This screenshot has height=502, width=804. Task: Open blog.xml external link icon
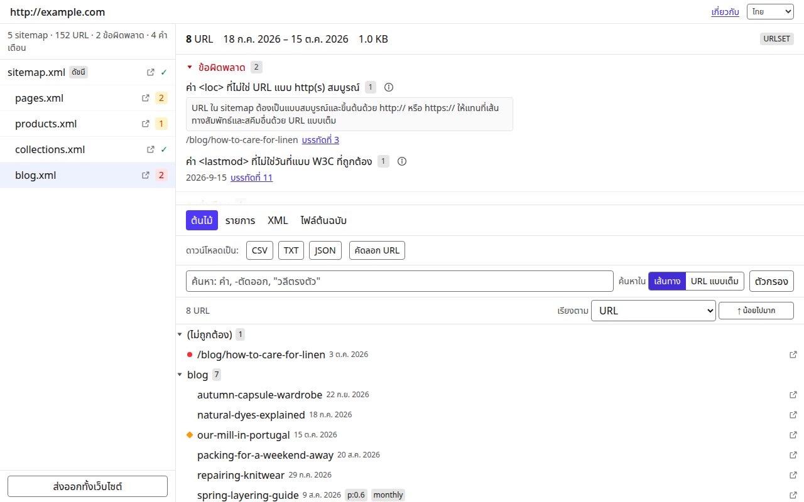[146, 175]
